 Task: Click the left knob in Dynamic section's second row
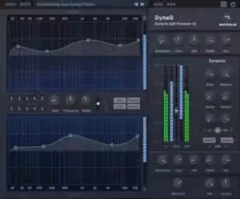pyautogui.click(x=210, y=97)
